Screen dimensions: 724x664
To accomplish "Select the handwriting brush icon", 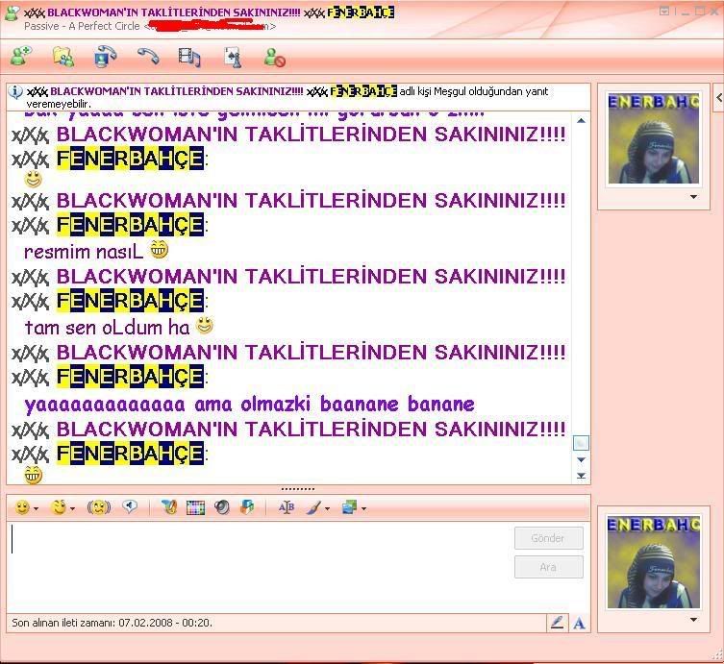I will click(x=314, y=508).
